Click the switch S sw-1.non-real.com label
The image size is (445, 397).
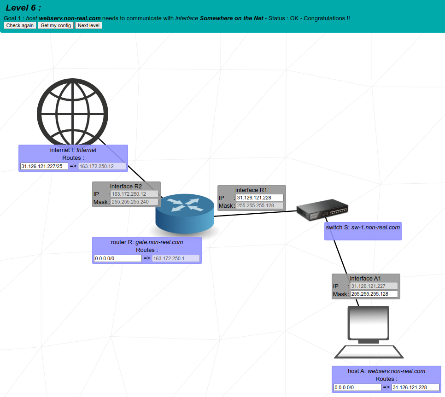tap(363, 228)
